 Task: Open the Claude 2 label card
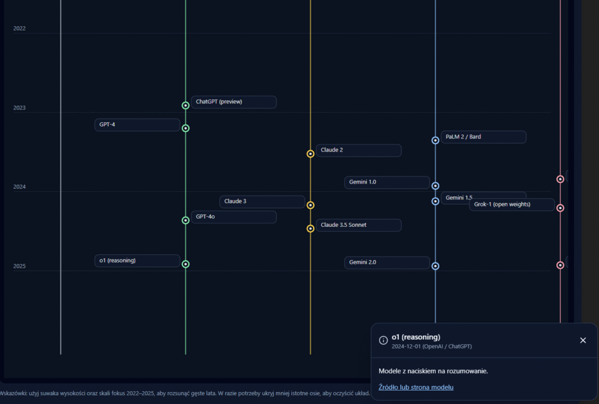(x=359, y=150)
